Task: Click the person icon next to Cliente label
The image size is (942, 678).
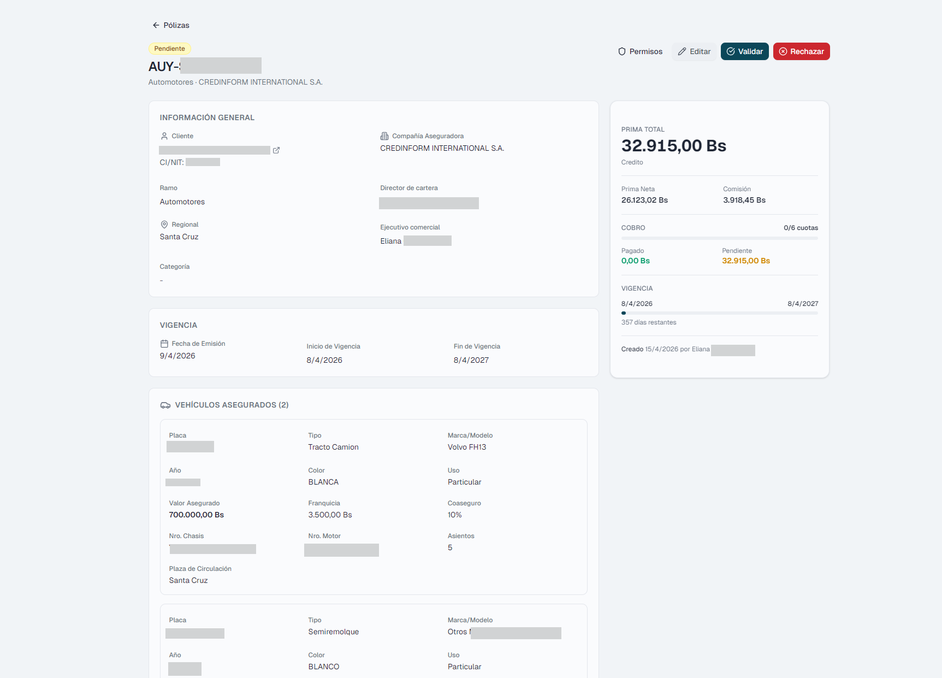Action: coord(163,135)
